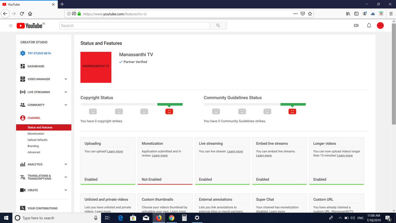Click the MANNASANTHI TV channel thumbnail
The image size is (396, 223).
[96, 67]
